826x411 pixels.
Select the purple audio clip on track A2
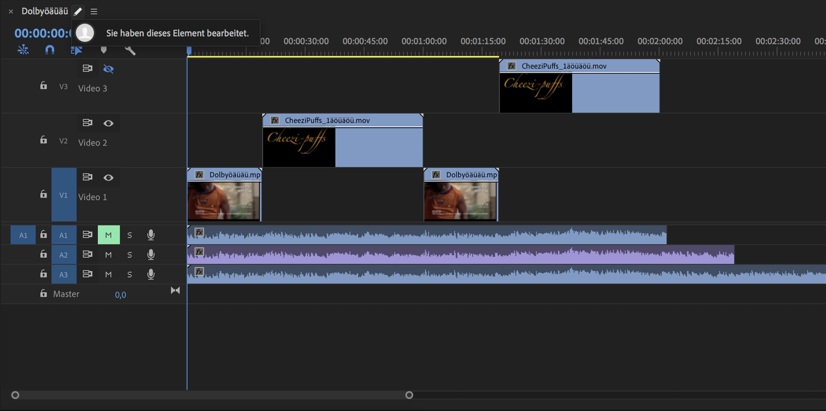click(x=461, y=255)
